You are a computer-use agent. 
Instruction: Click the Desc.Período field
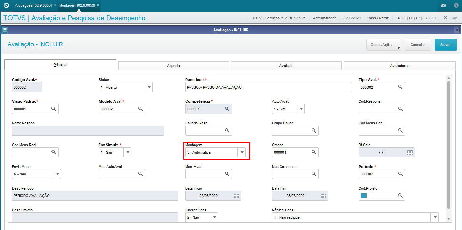point(95,196)
